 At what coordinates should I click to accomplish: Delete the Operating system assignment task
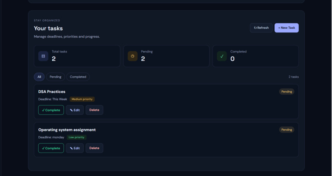94,148
